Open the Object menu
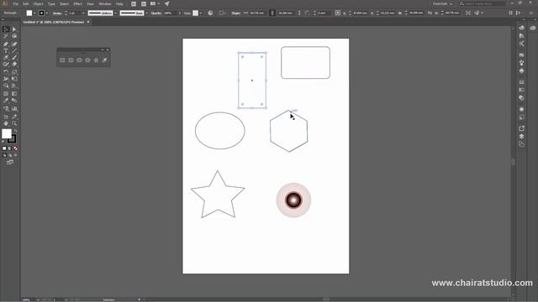This screenshot has height=302, width=538. tap(38, 3)
